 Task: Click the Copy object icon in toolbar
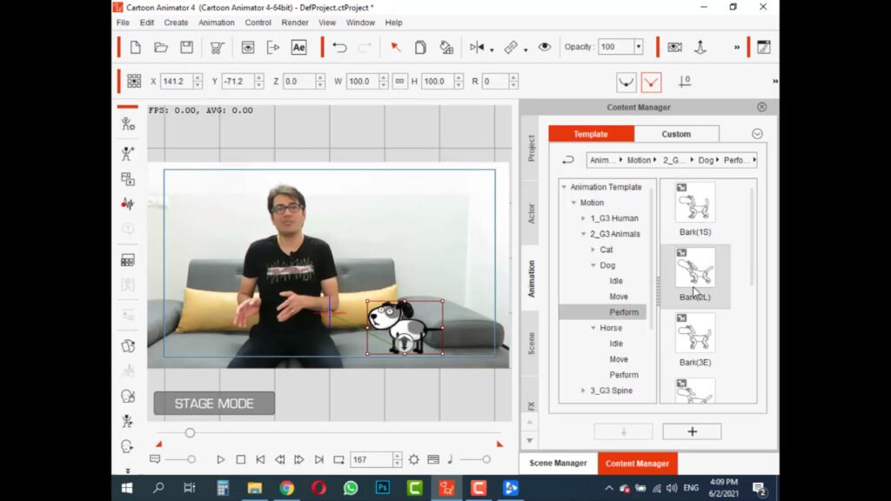pyautogui.click(x=420, y=47)
